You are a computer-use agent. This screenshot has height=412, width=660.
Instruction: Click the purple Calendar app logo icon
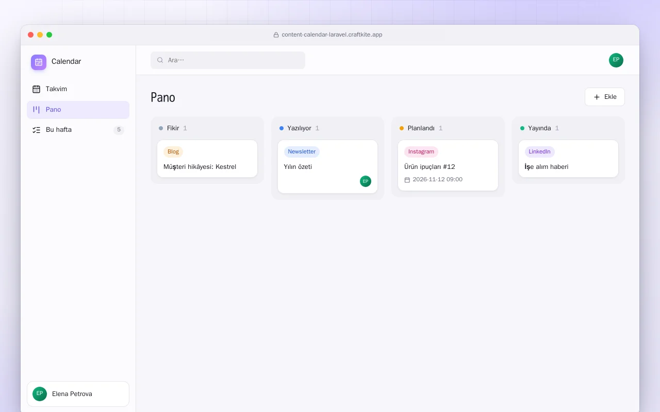[39, 62]
